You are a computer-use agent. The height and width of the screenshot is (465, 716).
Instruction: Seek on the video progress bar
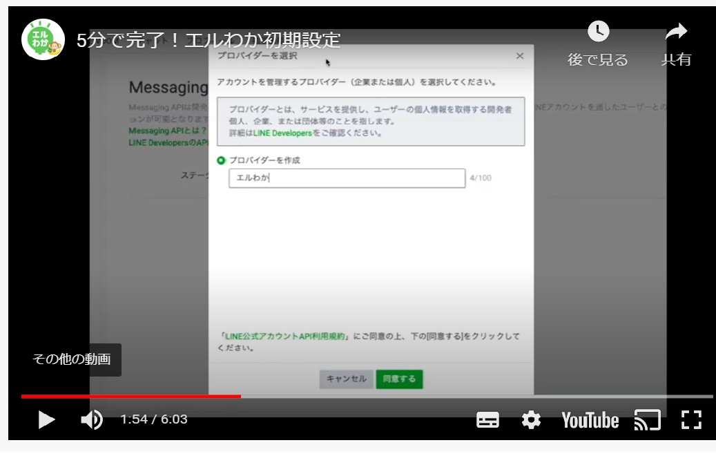click(367, 397)
